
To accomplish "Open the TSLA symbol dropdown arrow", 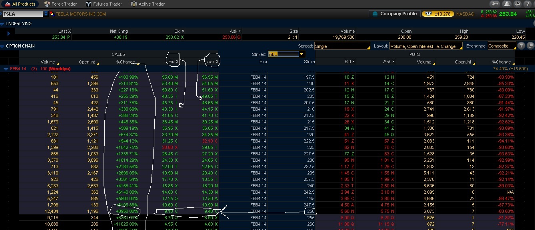I will tap(46, 14).
